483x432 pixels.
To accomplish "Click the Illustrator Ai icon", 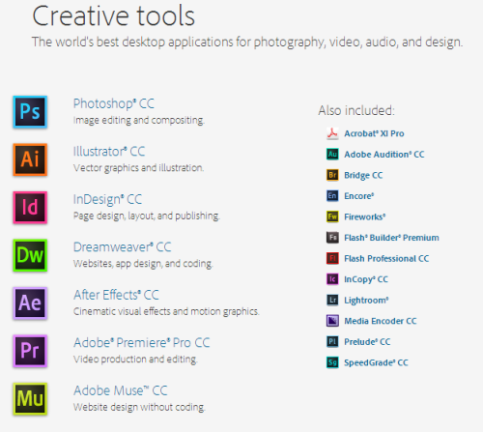I will click(30, 159).
